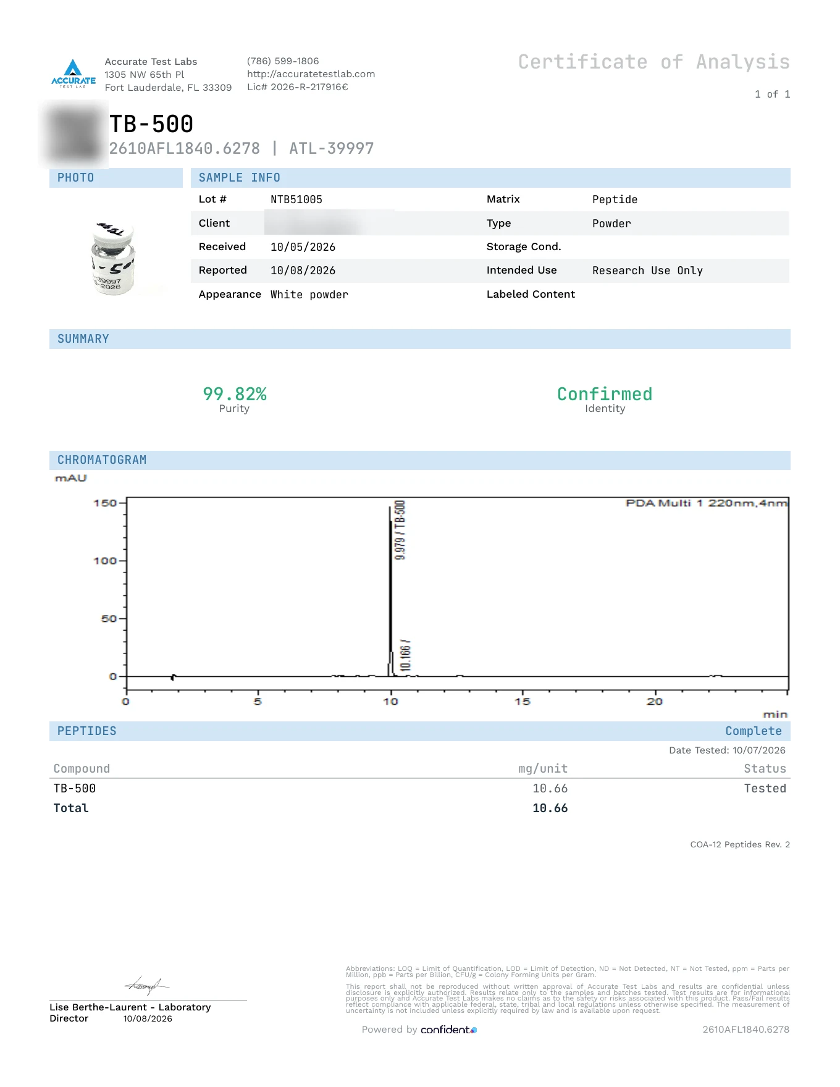Screen dimensions: 840x1087
Task: Click the date next to 'Director'
Action: pyautogui.click(x=148, y=1019)
